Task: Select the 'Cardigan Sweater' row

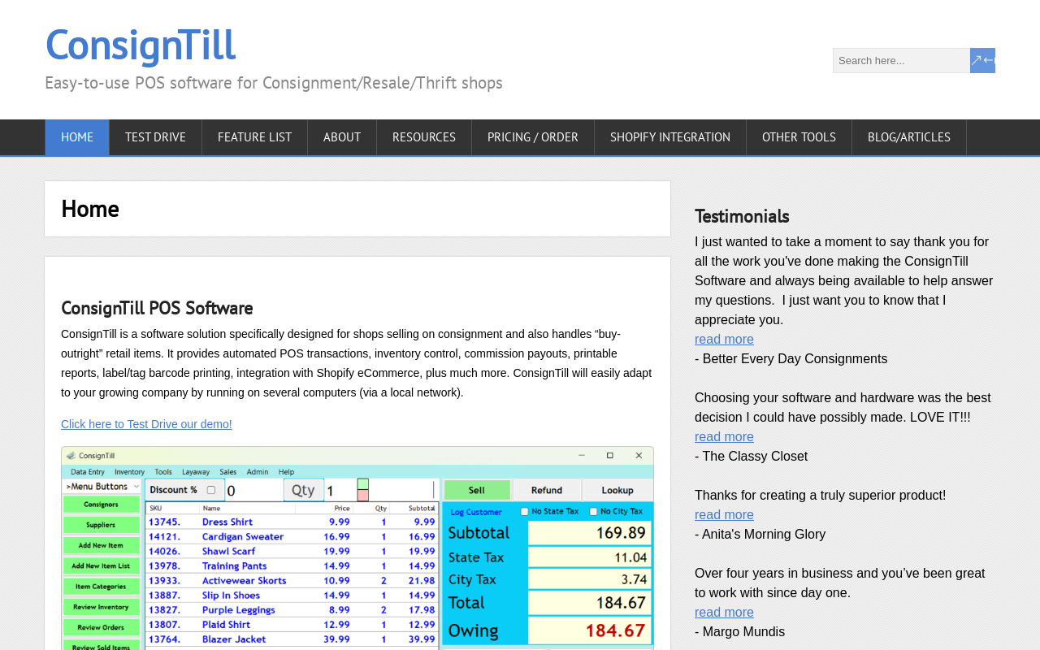Action: 292,535
